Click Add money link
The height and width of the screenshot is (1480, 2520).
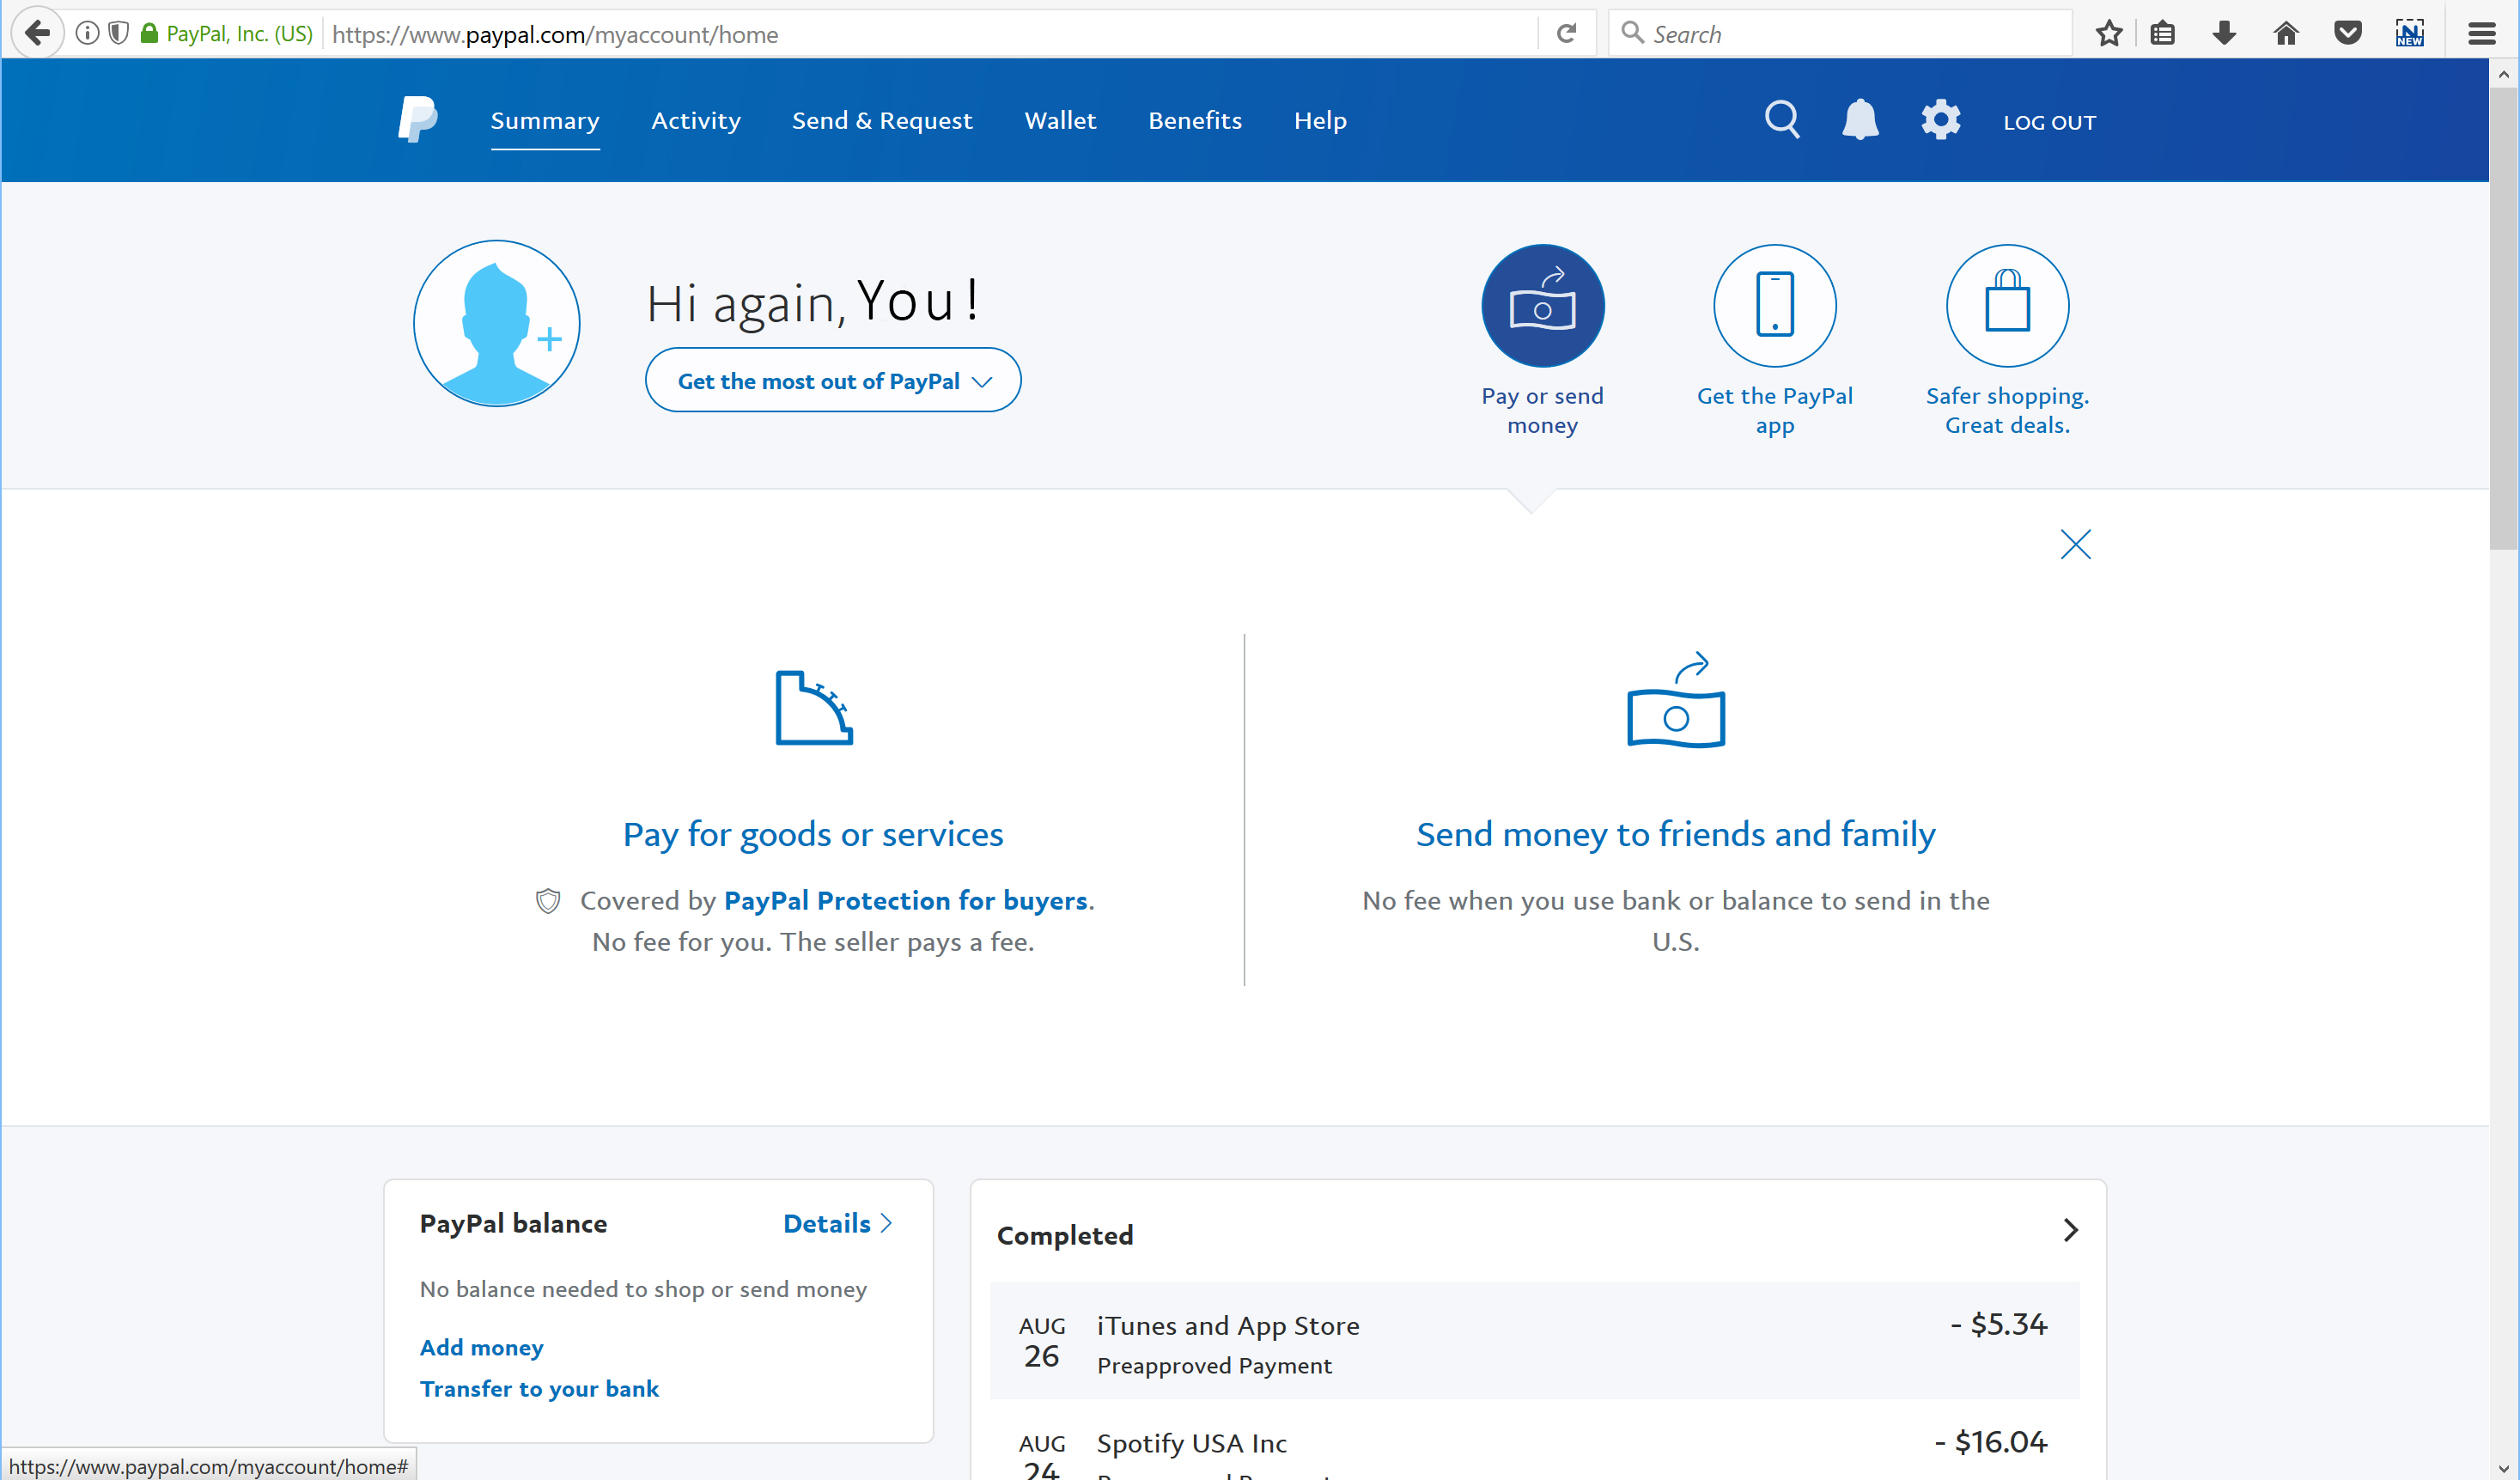482,1348
